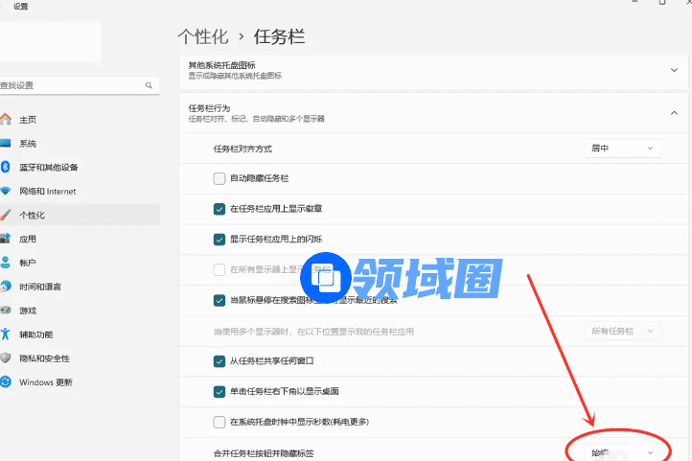
Task: Collapse the 任务栏行为 section
Action: coord(674,113)
